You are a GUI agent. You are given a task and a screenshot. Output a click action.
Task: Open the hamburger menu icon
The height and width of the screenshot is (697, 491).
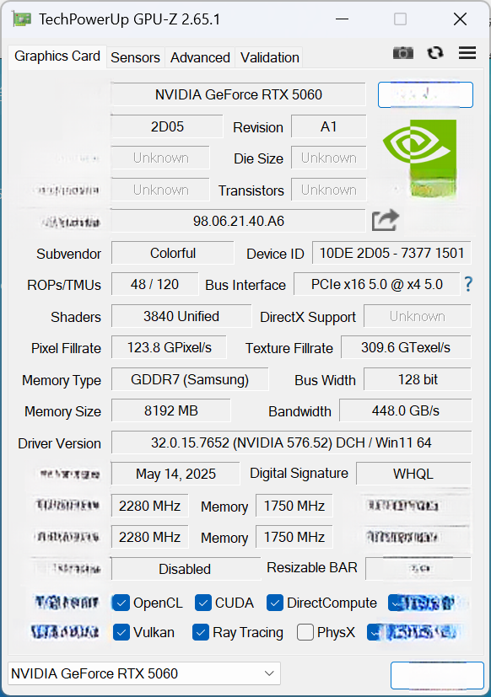click(467, 53)
